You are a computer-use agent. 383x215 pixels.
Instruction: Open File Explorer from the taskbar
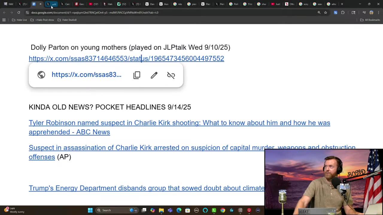161,210
